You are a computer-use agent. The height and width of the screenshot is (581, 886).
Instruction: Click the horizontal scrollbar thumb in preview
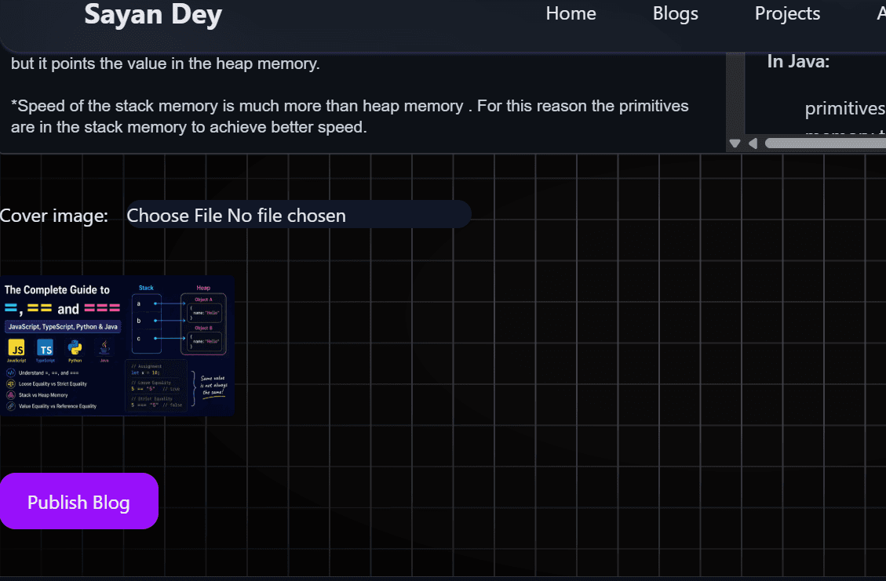tap(825, 143)
